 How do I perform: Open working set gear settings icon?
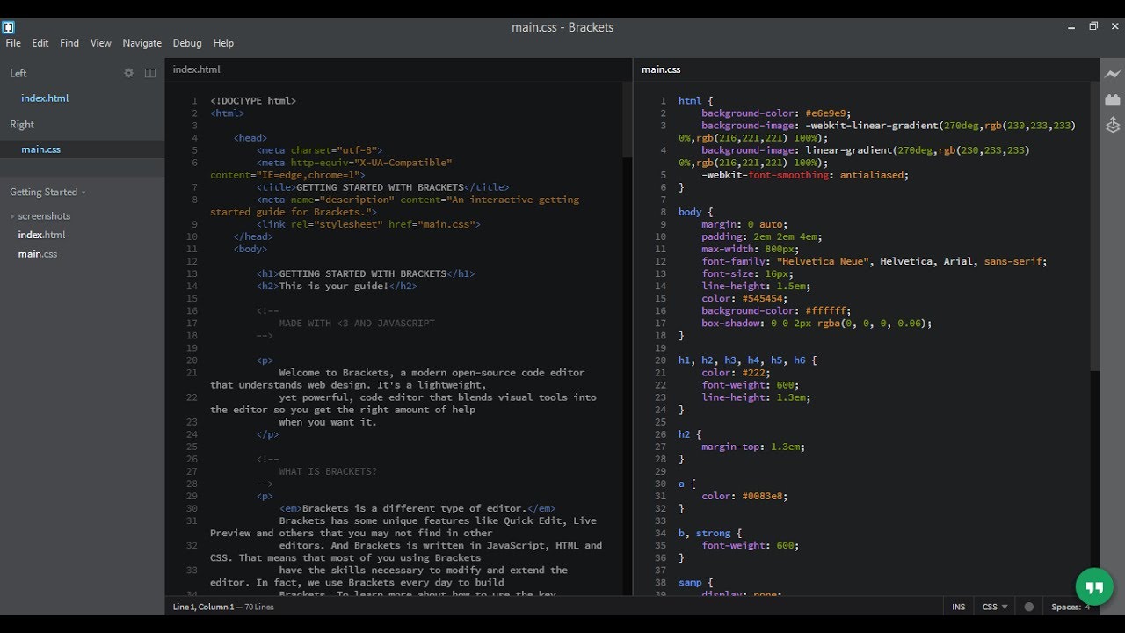point(128,73)
